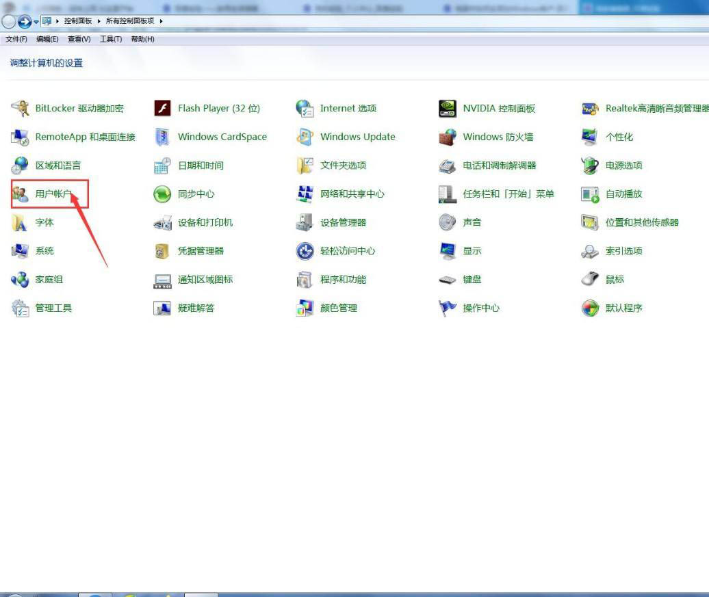Click the Windows 防火墙 brick wall icon
This screenshot has height=597, width=709.
[448, 137]
